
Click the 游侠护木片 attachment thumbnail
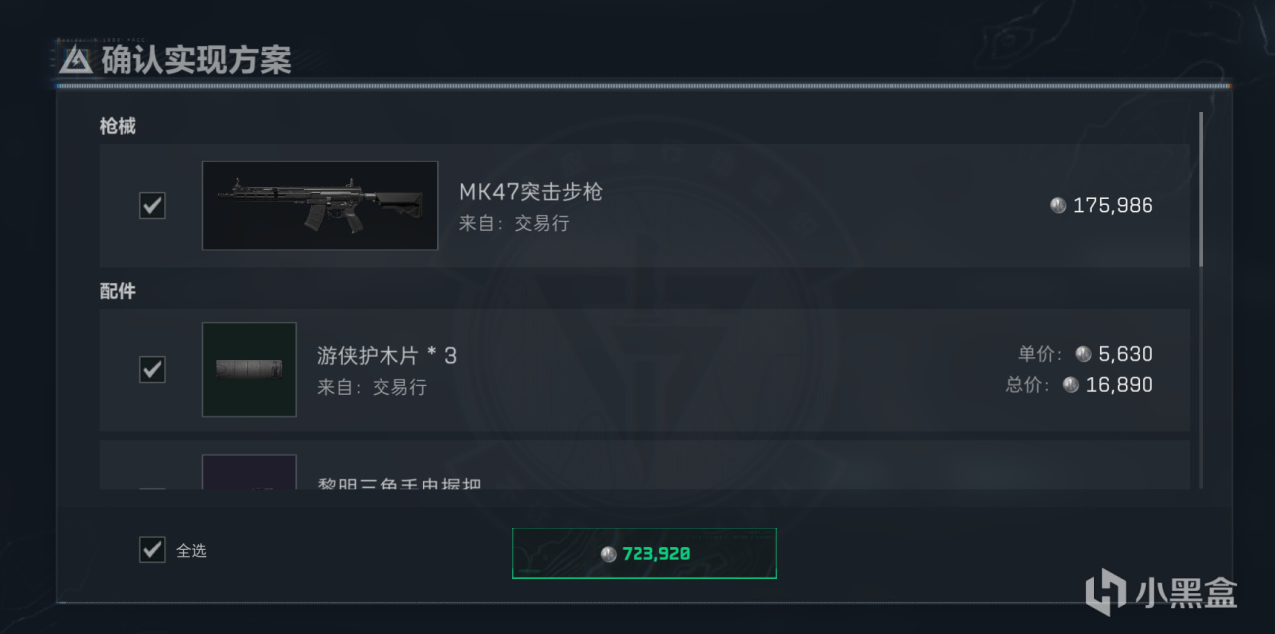tap(249, 369)
